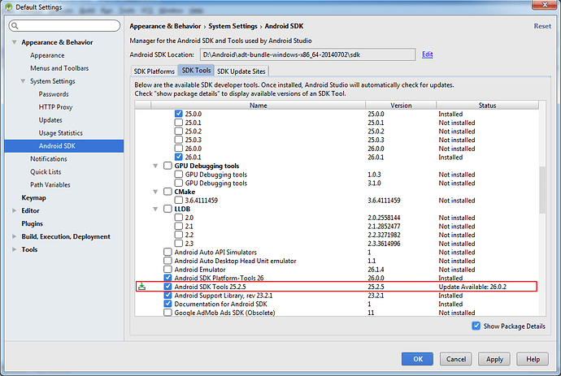Screen dimensions: 561x376
Task: Switch to the SDK Platforms tab
Action: [x=154, y=71]
